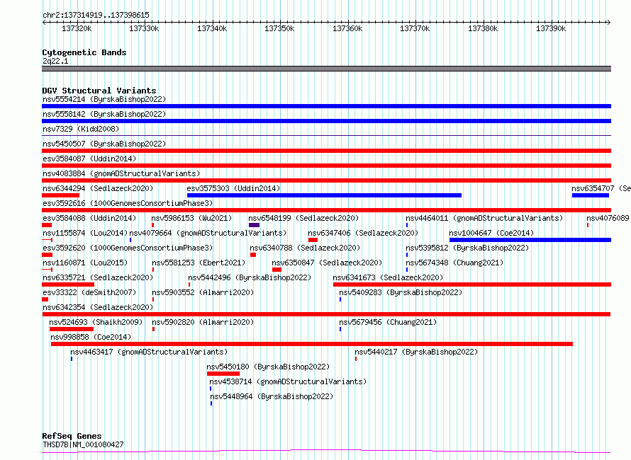Click the nsv4076089 variant label
This screenshot has width=631, height=460.
(x=608, y=218)
